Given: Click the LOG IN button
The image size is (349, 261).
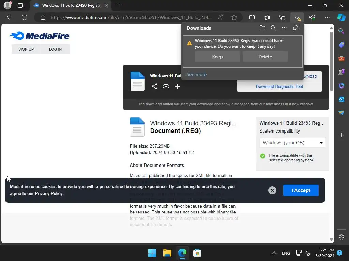Looking at the screenshot, I should pos(56,49).
